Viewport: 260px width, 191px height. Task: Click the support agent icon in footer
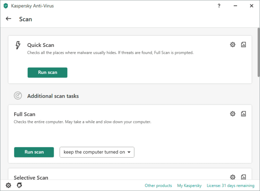(x=19, y=185)
